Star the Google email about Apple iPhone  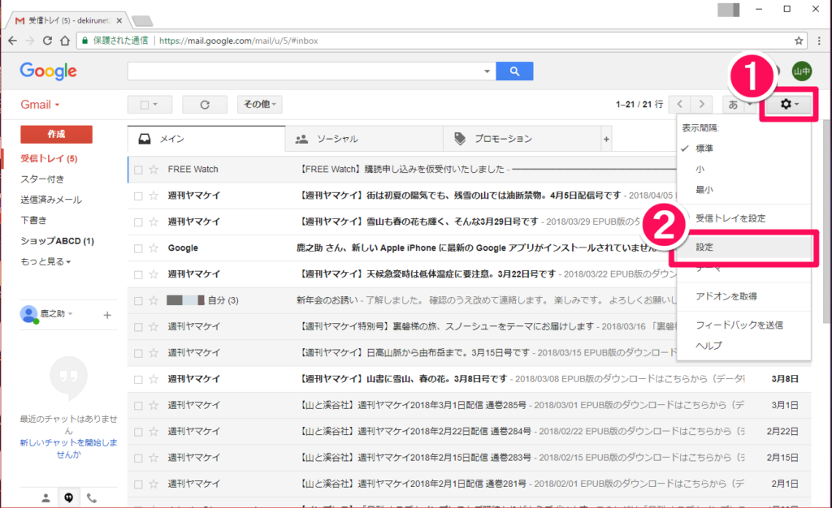click(154, 248)
